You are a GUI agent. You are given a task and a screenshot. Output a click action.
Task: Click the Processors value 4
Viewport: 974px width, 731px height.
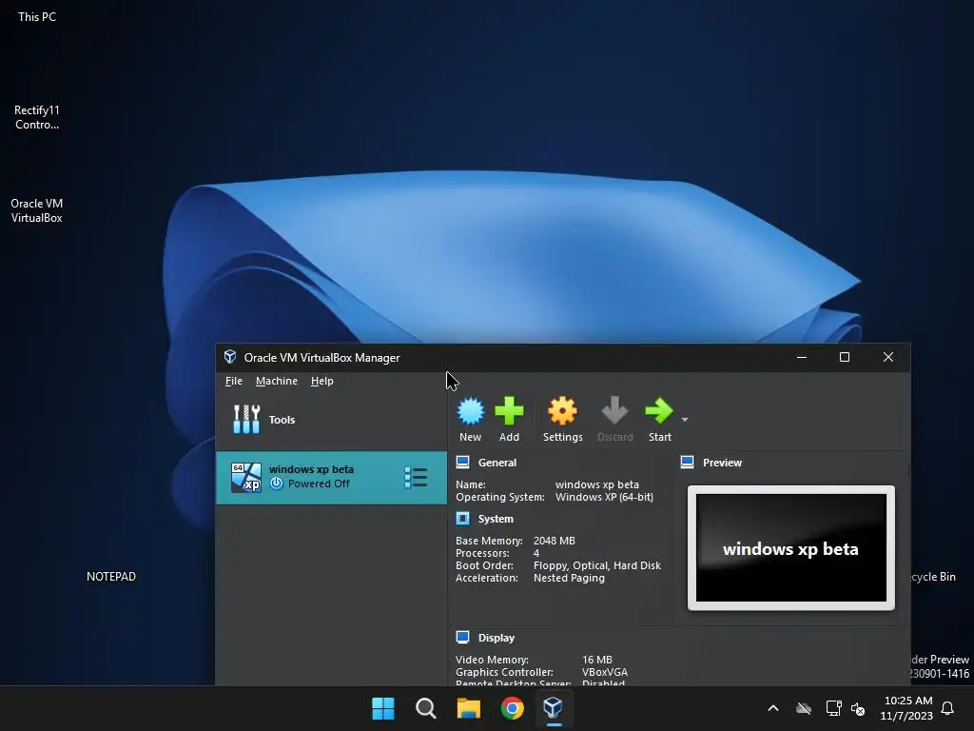pyautogui.click(x=536, y=553)
